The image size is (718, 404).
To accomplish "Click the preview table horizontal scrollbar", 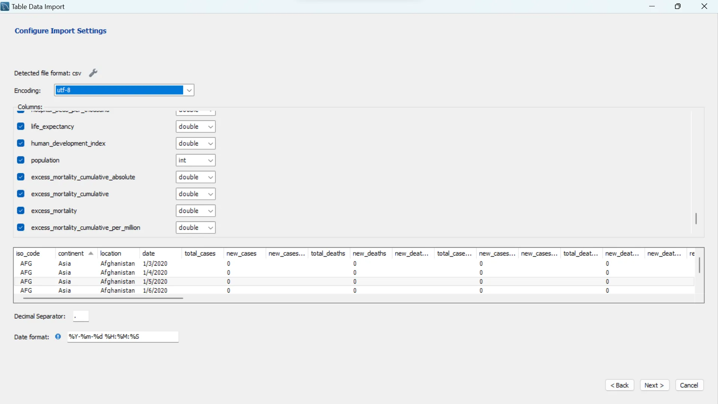I will tap(103, 298).
